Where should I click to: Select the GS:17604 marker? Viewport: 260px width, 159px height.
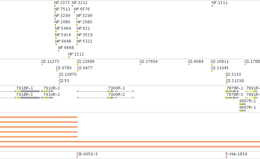pos(141,65)
